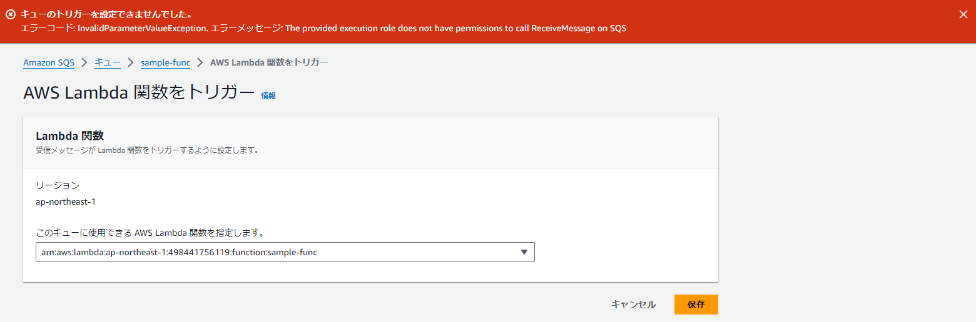This screenshot has height=322, width=976.
Task: Click the red error circle icon
Action: (x=11, y=14)
